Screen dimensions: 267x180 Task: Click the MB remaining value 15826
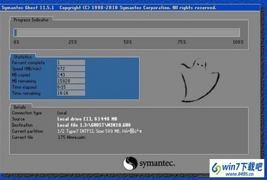click(x=71, y=81)
